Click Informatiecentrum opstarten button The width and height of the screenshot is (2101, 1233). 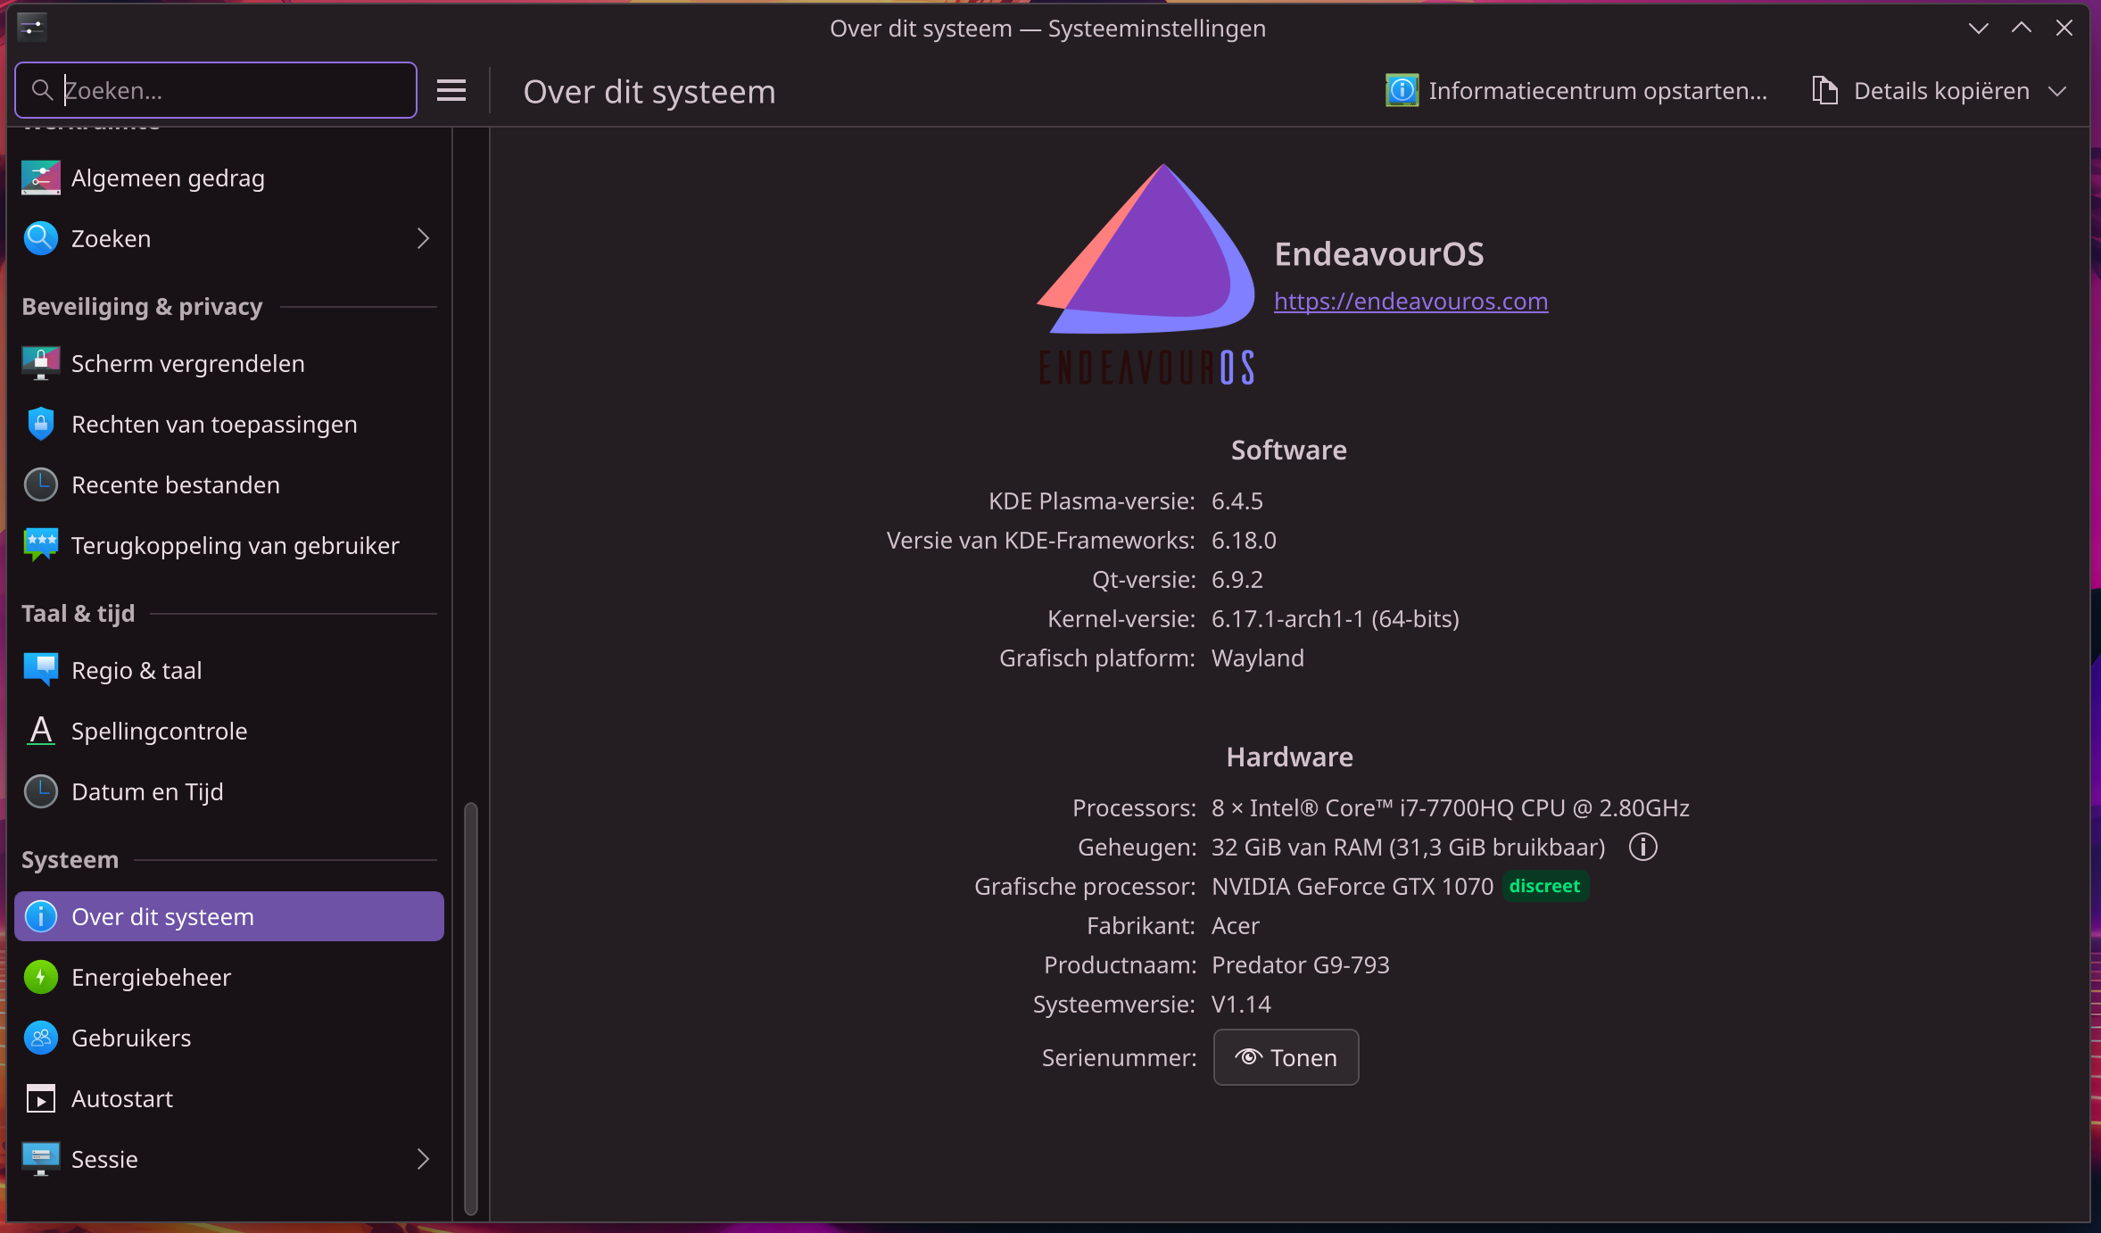tap(1576, 91)
